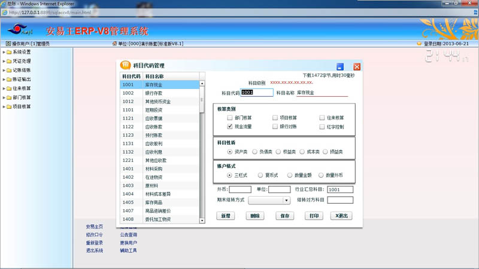Viewport: 479px width, 269px height.
Task: Expand the 部门核算 tree node arrow
Action: 4,97
